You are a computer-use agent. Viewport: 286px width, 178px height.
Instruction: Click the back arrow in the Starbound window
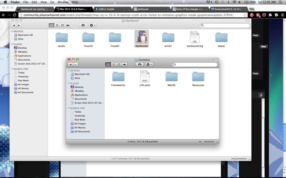click(x=14, y=25)
